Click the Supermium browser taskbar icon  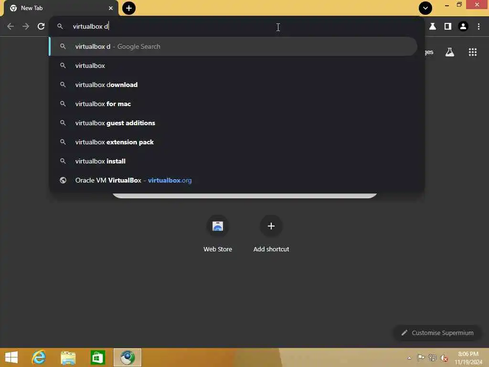[127, 357]
